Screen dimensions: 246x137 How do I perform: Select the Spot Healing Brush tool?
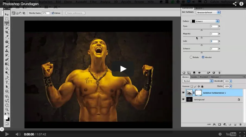[x=7, y=42]
